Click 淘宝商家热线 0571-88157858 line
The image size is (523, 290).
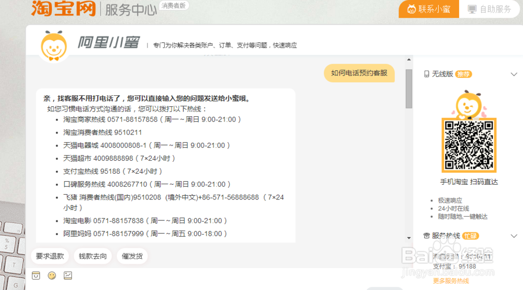pos(152,119)
